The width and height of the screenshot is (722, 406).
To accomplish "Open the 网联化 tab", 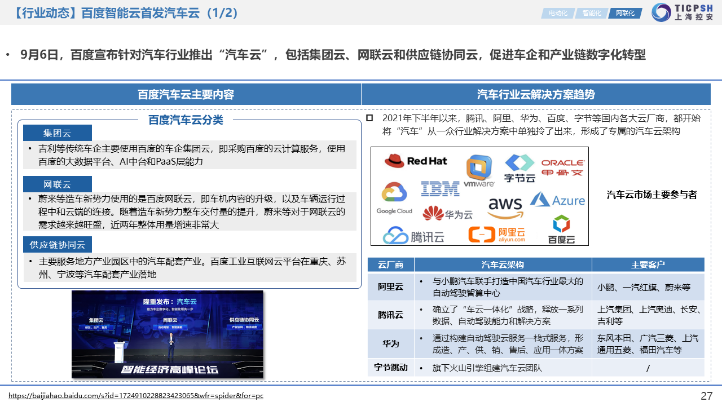I will [x=624, y=13].
